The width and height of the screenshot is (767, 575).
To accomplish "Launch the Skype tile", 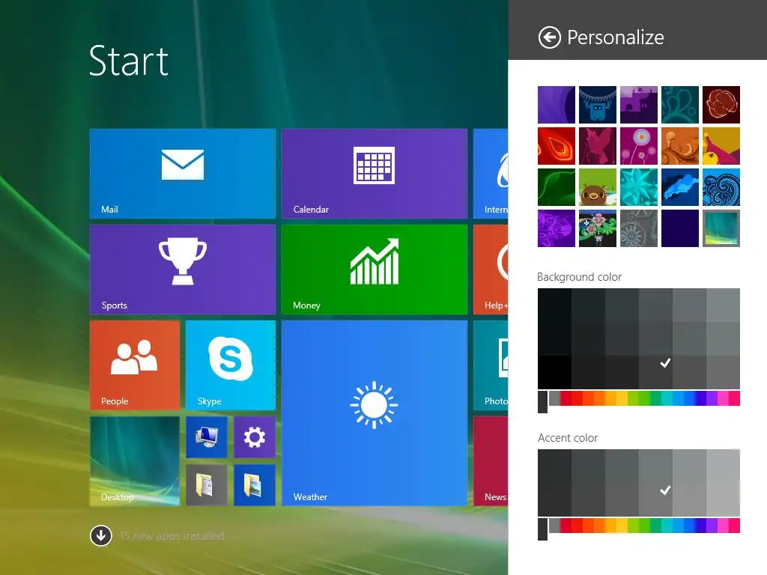I will click(231, 365).
